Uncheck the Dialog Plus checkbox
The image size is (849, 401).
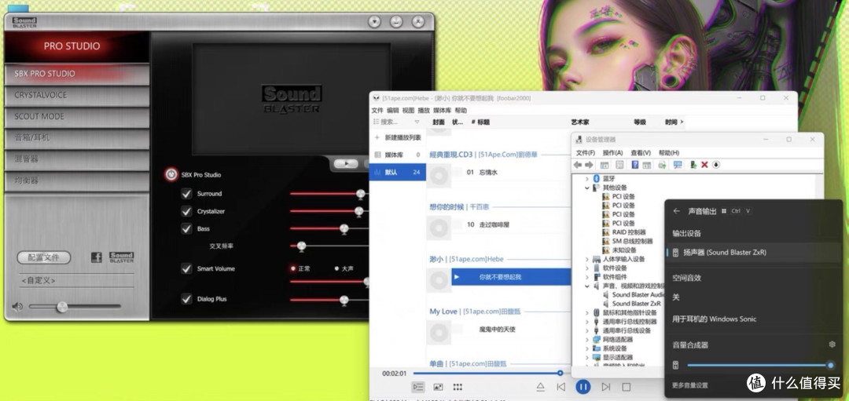coord(186,299)
